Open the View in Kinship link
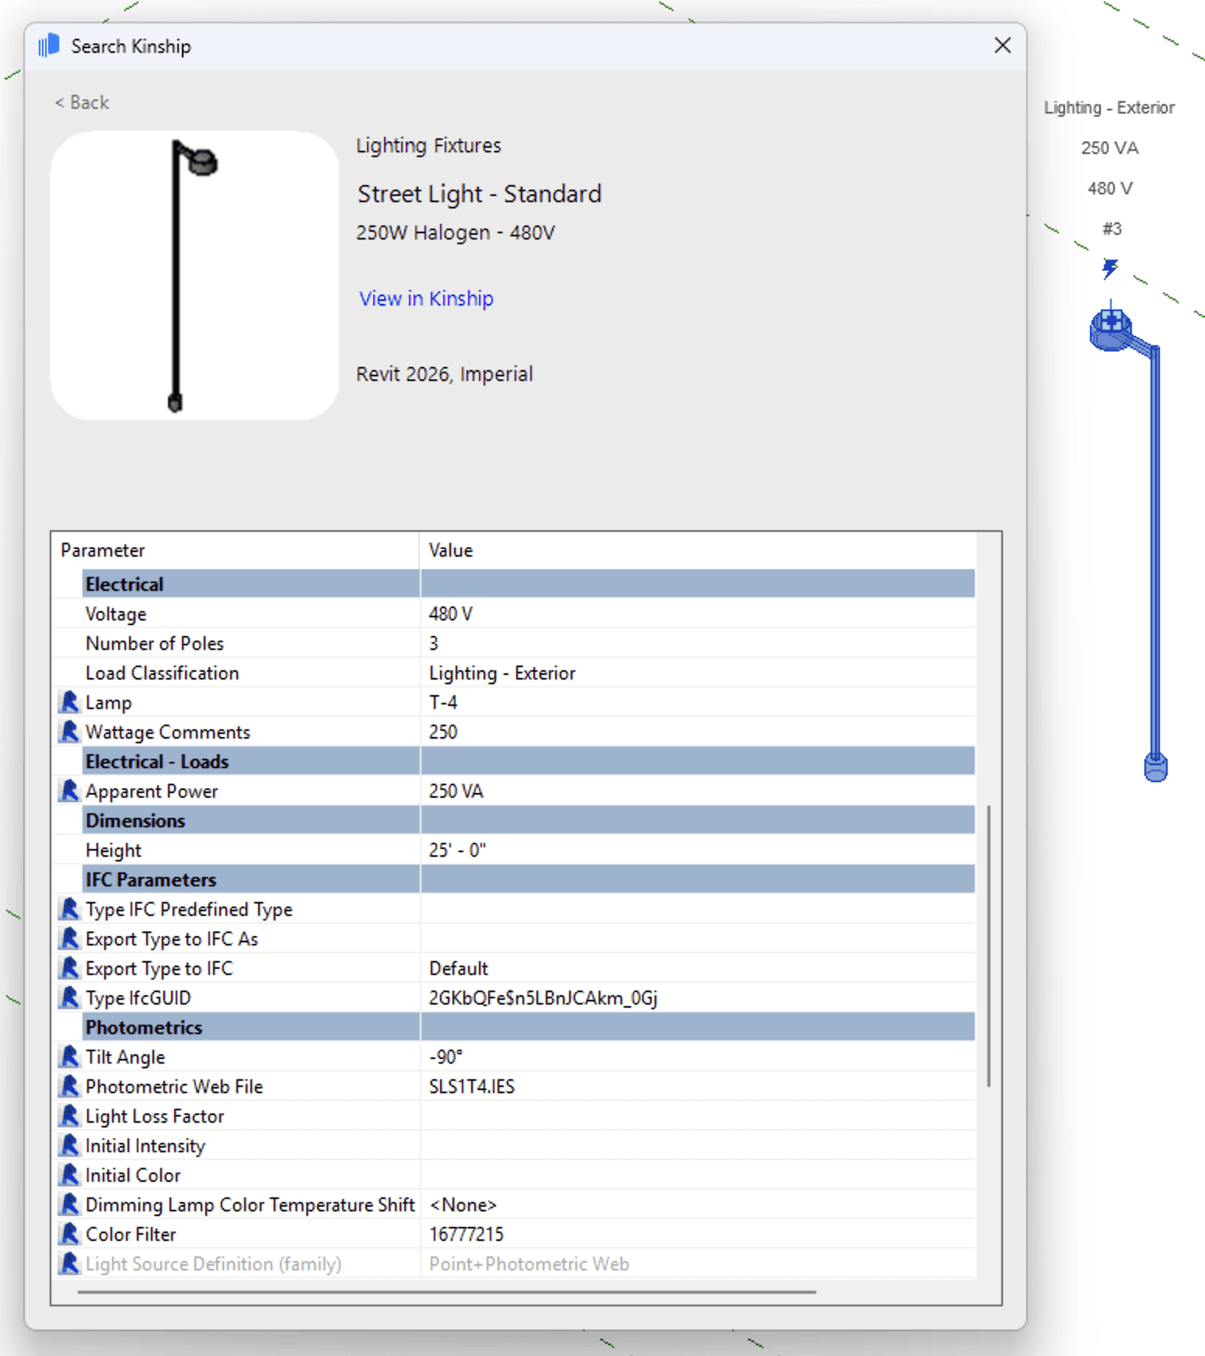This screenshot has width=1205, height=1356. (426, 299)
